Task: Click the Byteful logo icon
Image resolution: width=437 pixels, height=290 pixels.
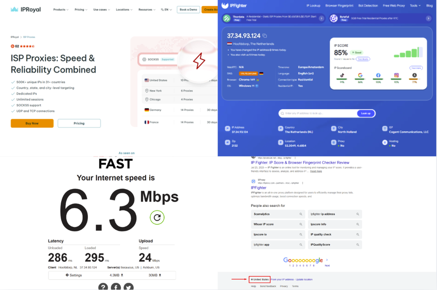Action: coord(334,18)
